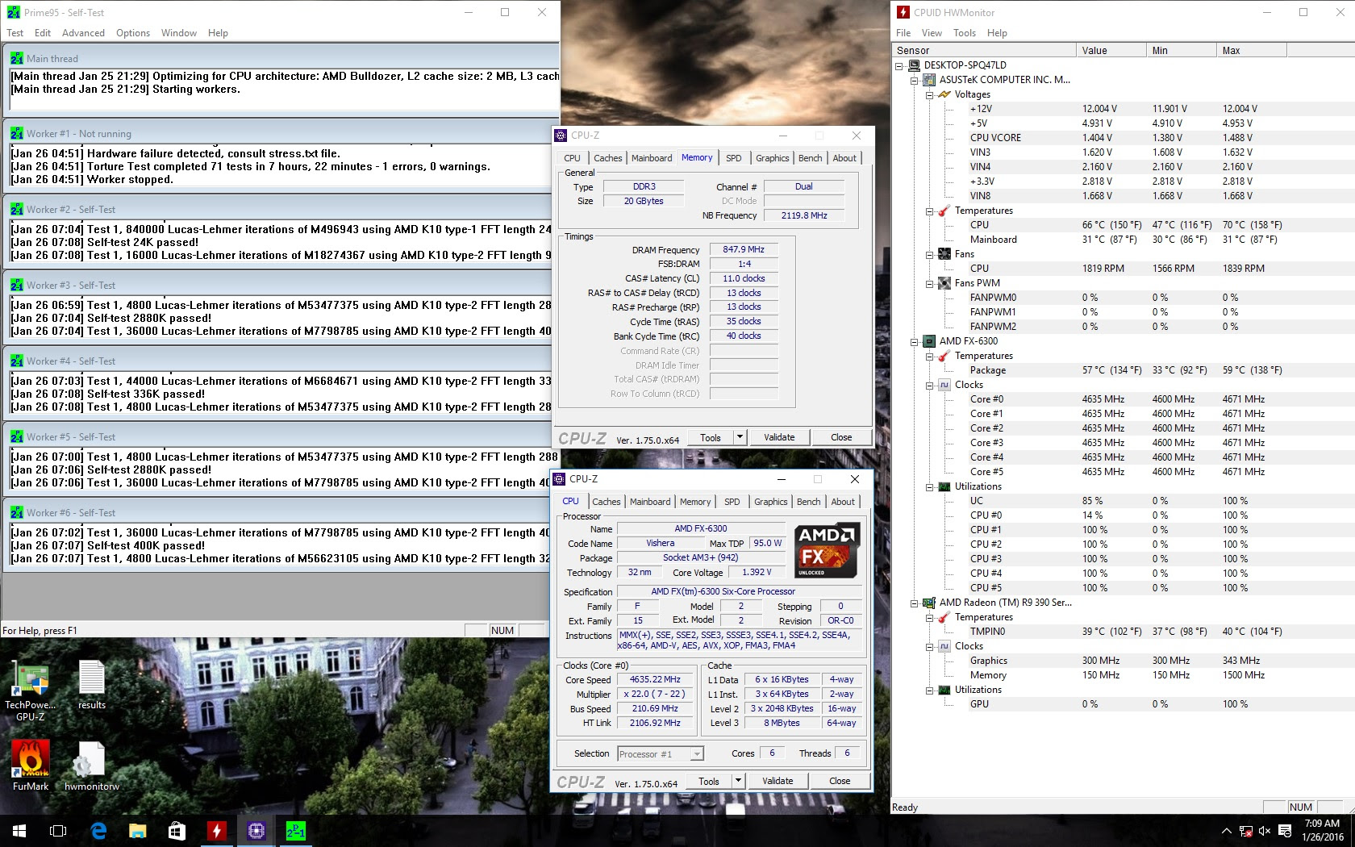The image size is (1355, 847).
Task: Switch to SPD tab in upper CPU-Z
Action: coord(733,158)
